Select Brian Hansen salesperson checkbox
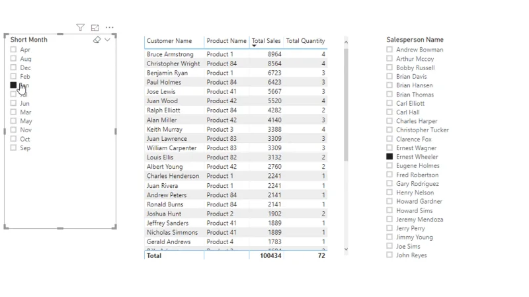 [389, 85]
